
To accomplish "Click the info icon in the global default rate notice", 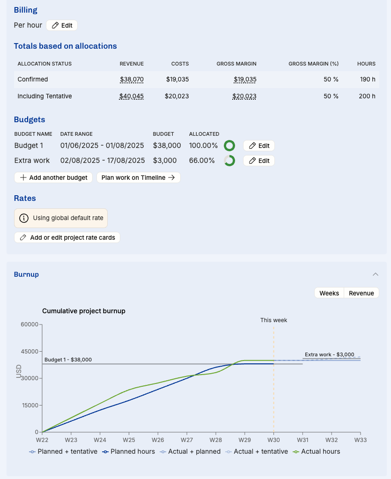I will (23, 218).
